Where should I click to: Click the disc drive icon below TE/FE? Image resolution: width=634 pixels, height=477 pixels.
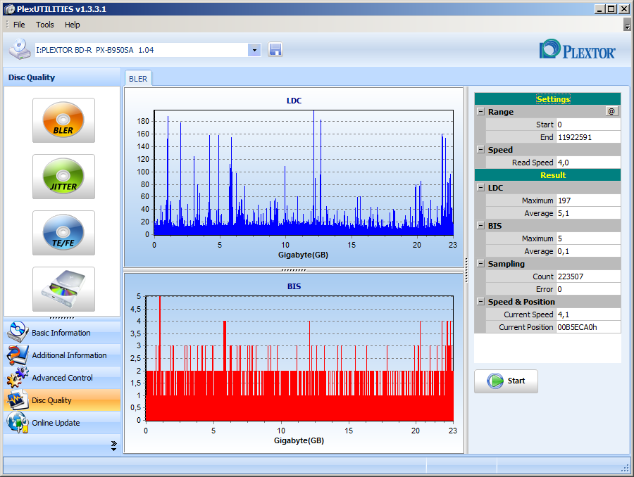tap(63, 288)
